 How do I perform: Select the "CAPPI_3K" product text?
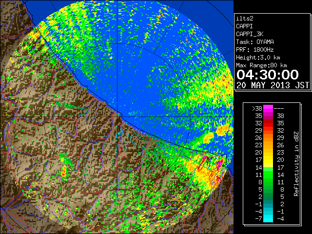tap(250, 34)
